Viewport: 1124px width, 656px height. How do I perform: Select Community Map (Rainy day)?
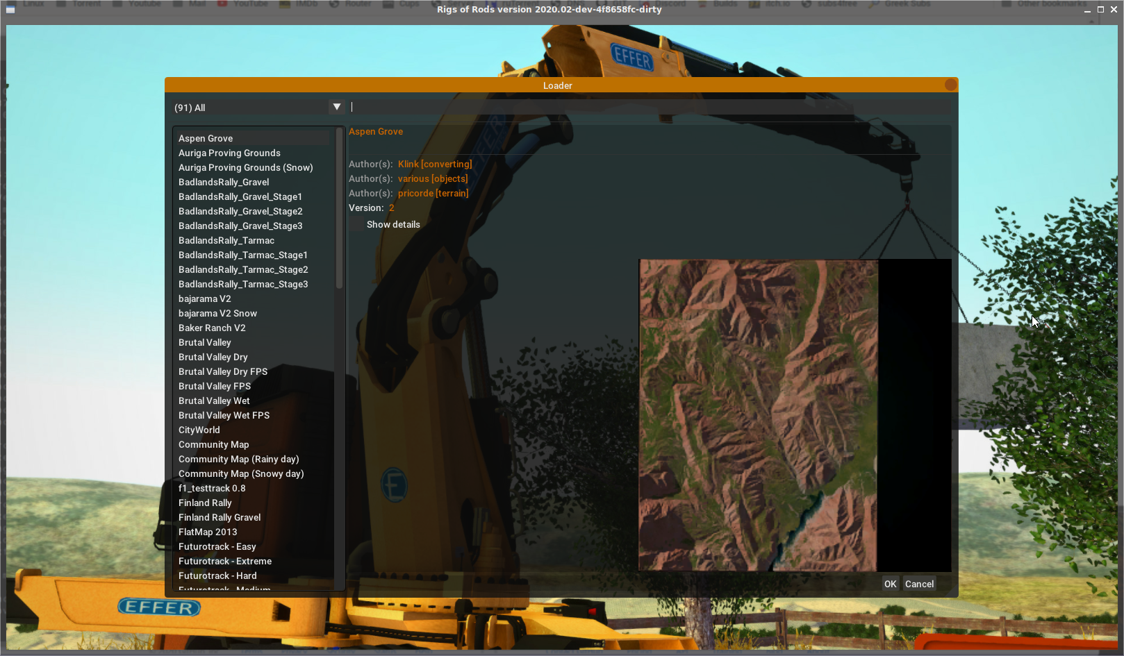pos(254,459)
